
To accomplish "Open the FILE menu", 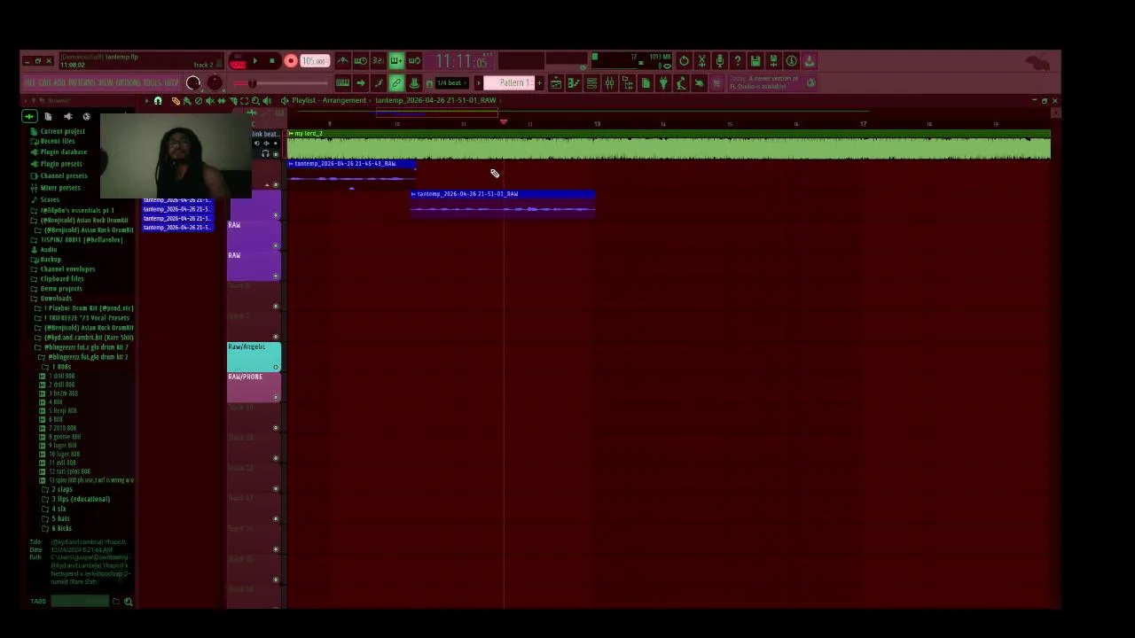I will coord(30,83).
